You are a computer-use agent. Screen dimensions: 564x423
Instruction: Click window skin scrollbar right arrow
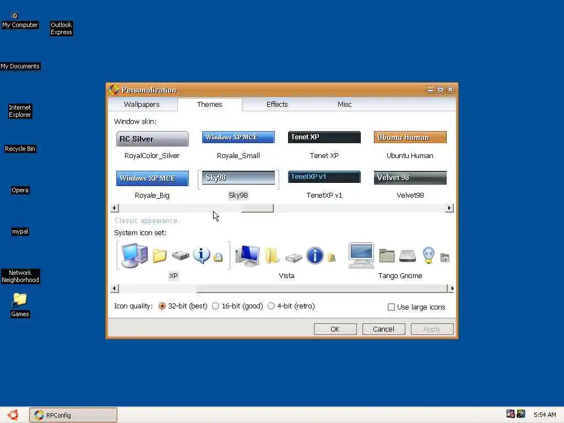pos(449,208)
